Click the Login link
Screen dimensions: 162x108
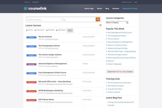click(136, 2)
